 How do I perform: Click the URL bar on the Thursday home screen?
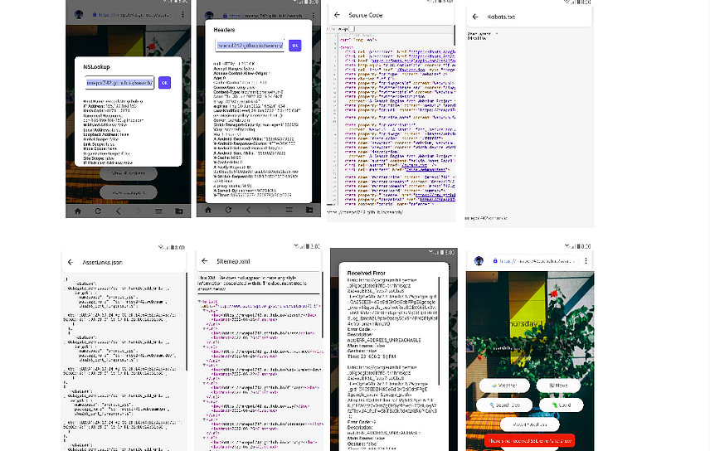(533, 261)
